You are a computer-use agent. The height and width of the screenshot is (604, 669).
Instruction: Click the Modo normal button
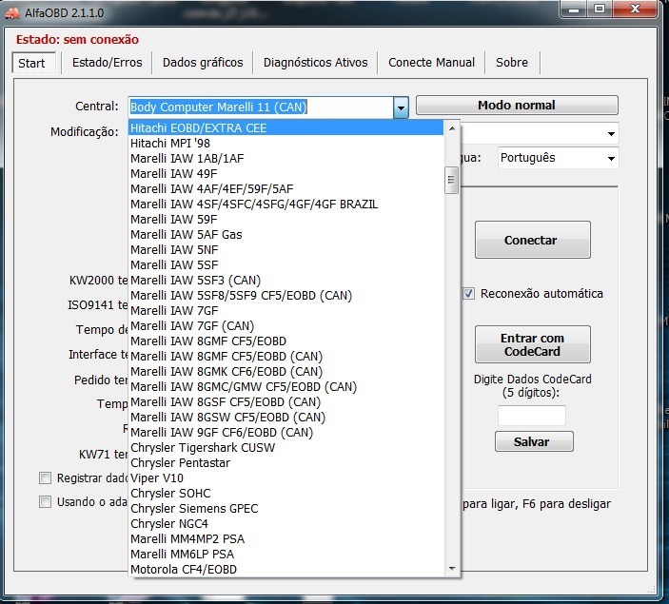point(517,106)
